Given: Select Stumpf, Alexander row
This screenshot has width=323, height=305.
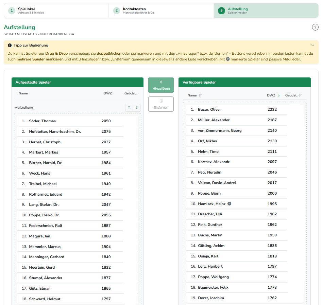Looking at the screenshot, I should click(x=78, y=278).
